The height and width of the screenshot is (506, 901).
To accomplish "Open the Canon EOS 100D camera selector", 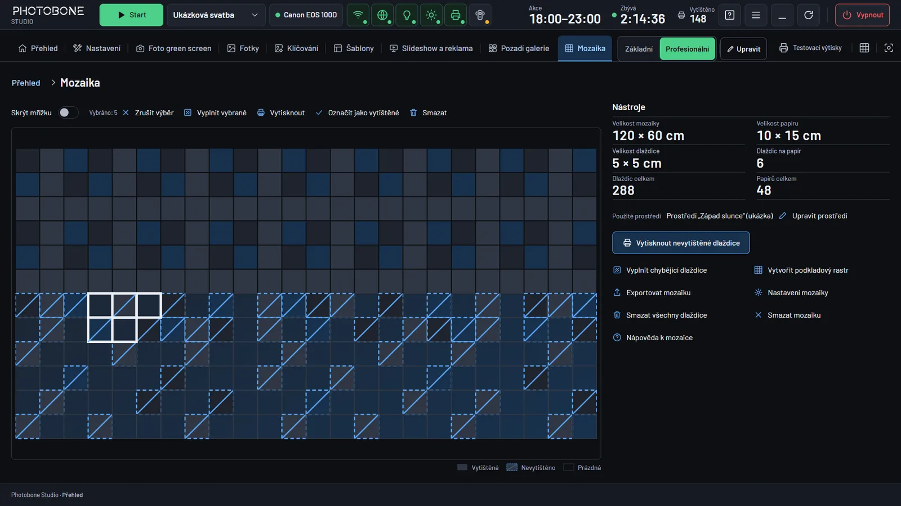I will coord(306,15).
